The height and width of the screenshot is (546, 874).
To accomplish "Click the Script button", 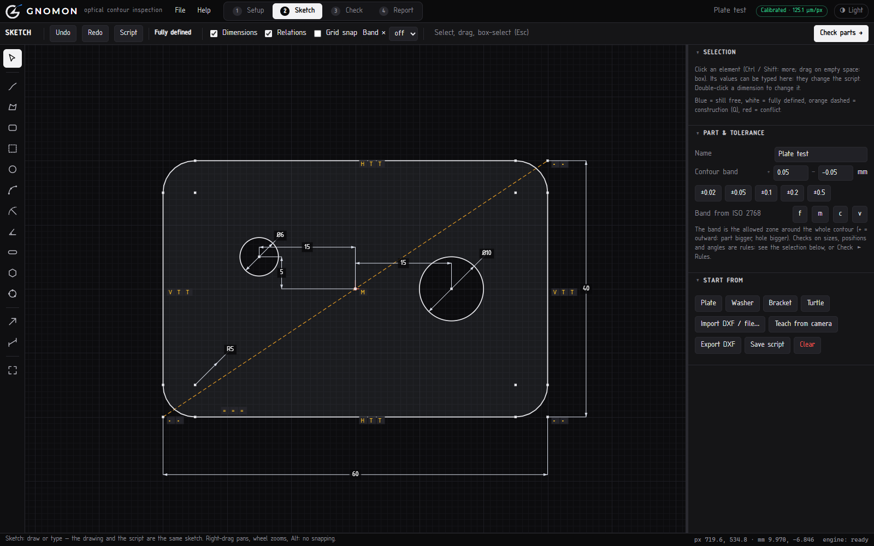I will coord(128,33).
